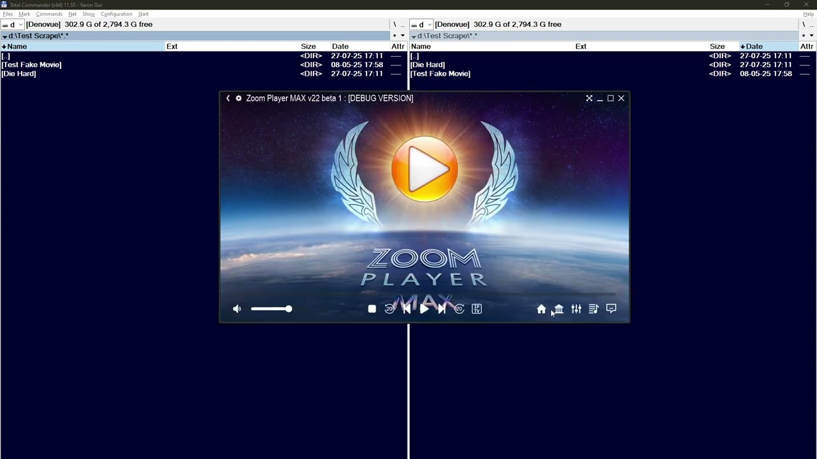
Task: Go to parent directory in left panel
Action: pyautogui.click(x=402, y=25)
